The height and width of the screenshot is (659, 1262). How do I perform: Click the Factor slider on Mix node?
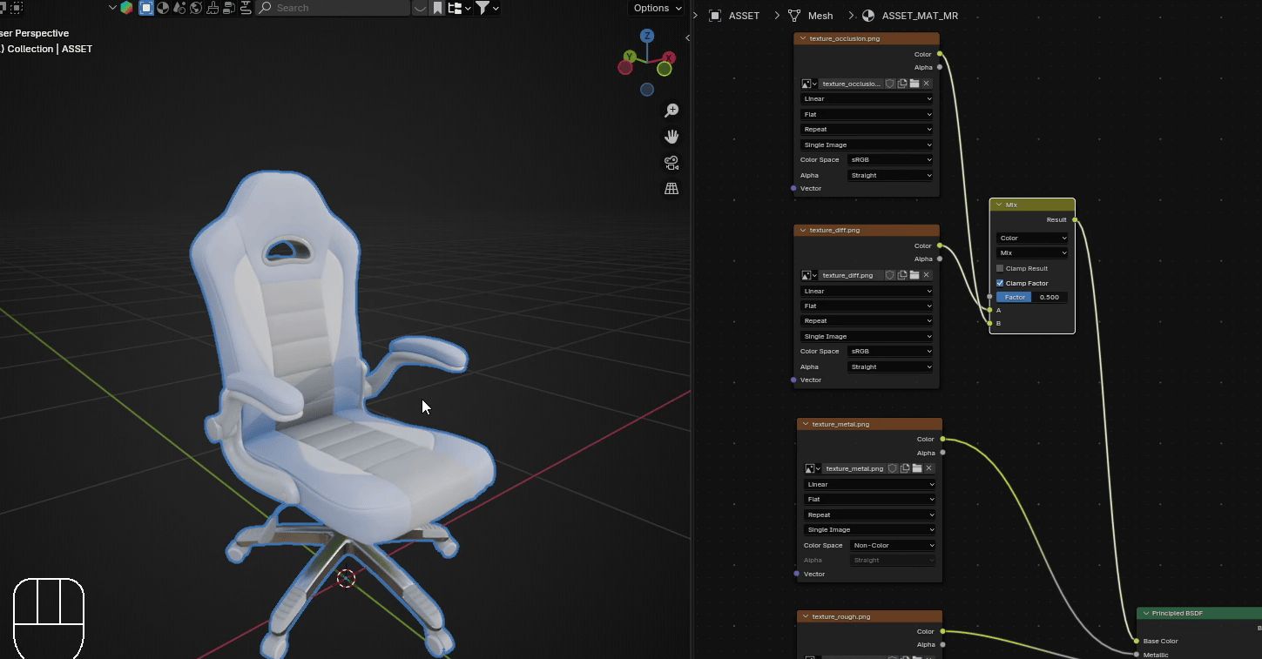(x=1032, y=297)
